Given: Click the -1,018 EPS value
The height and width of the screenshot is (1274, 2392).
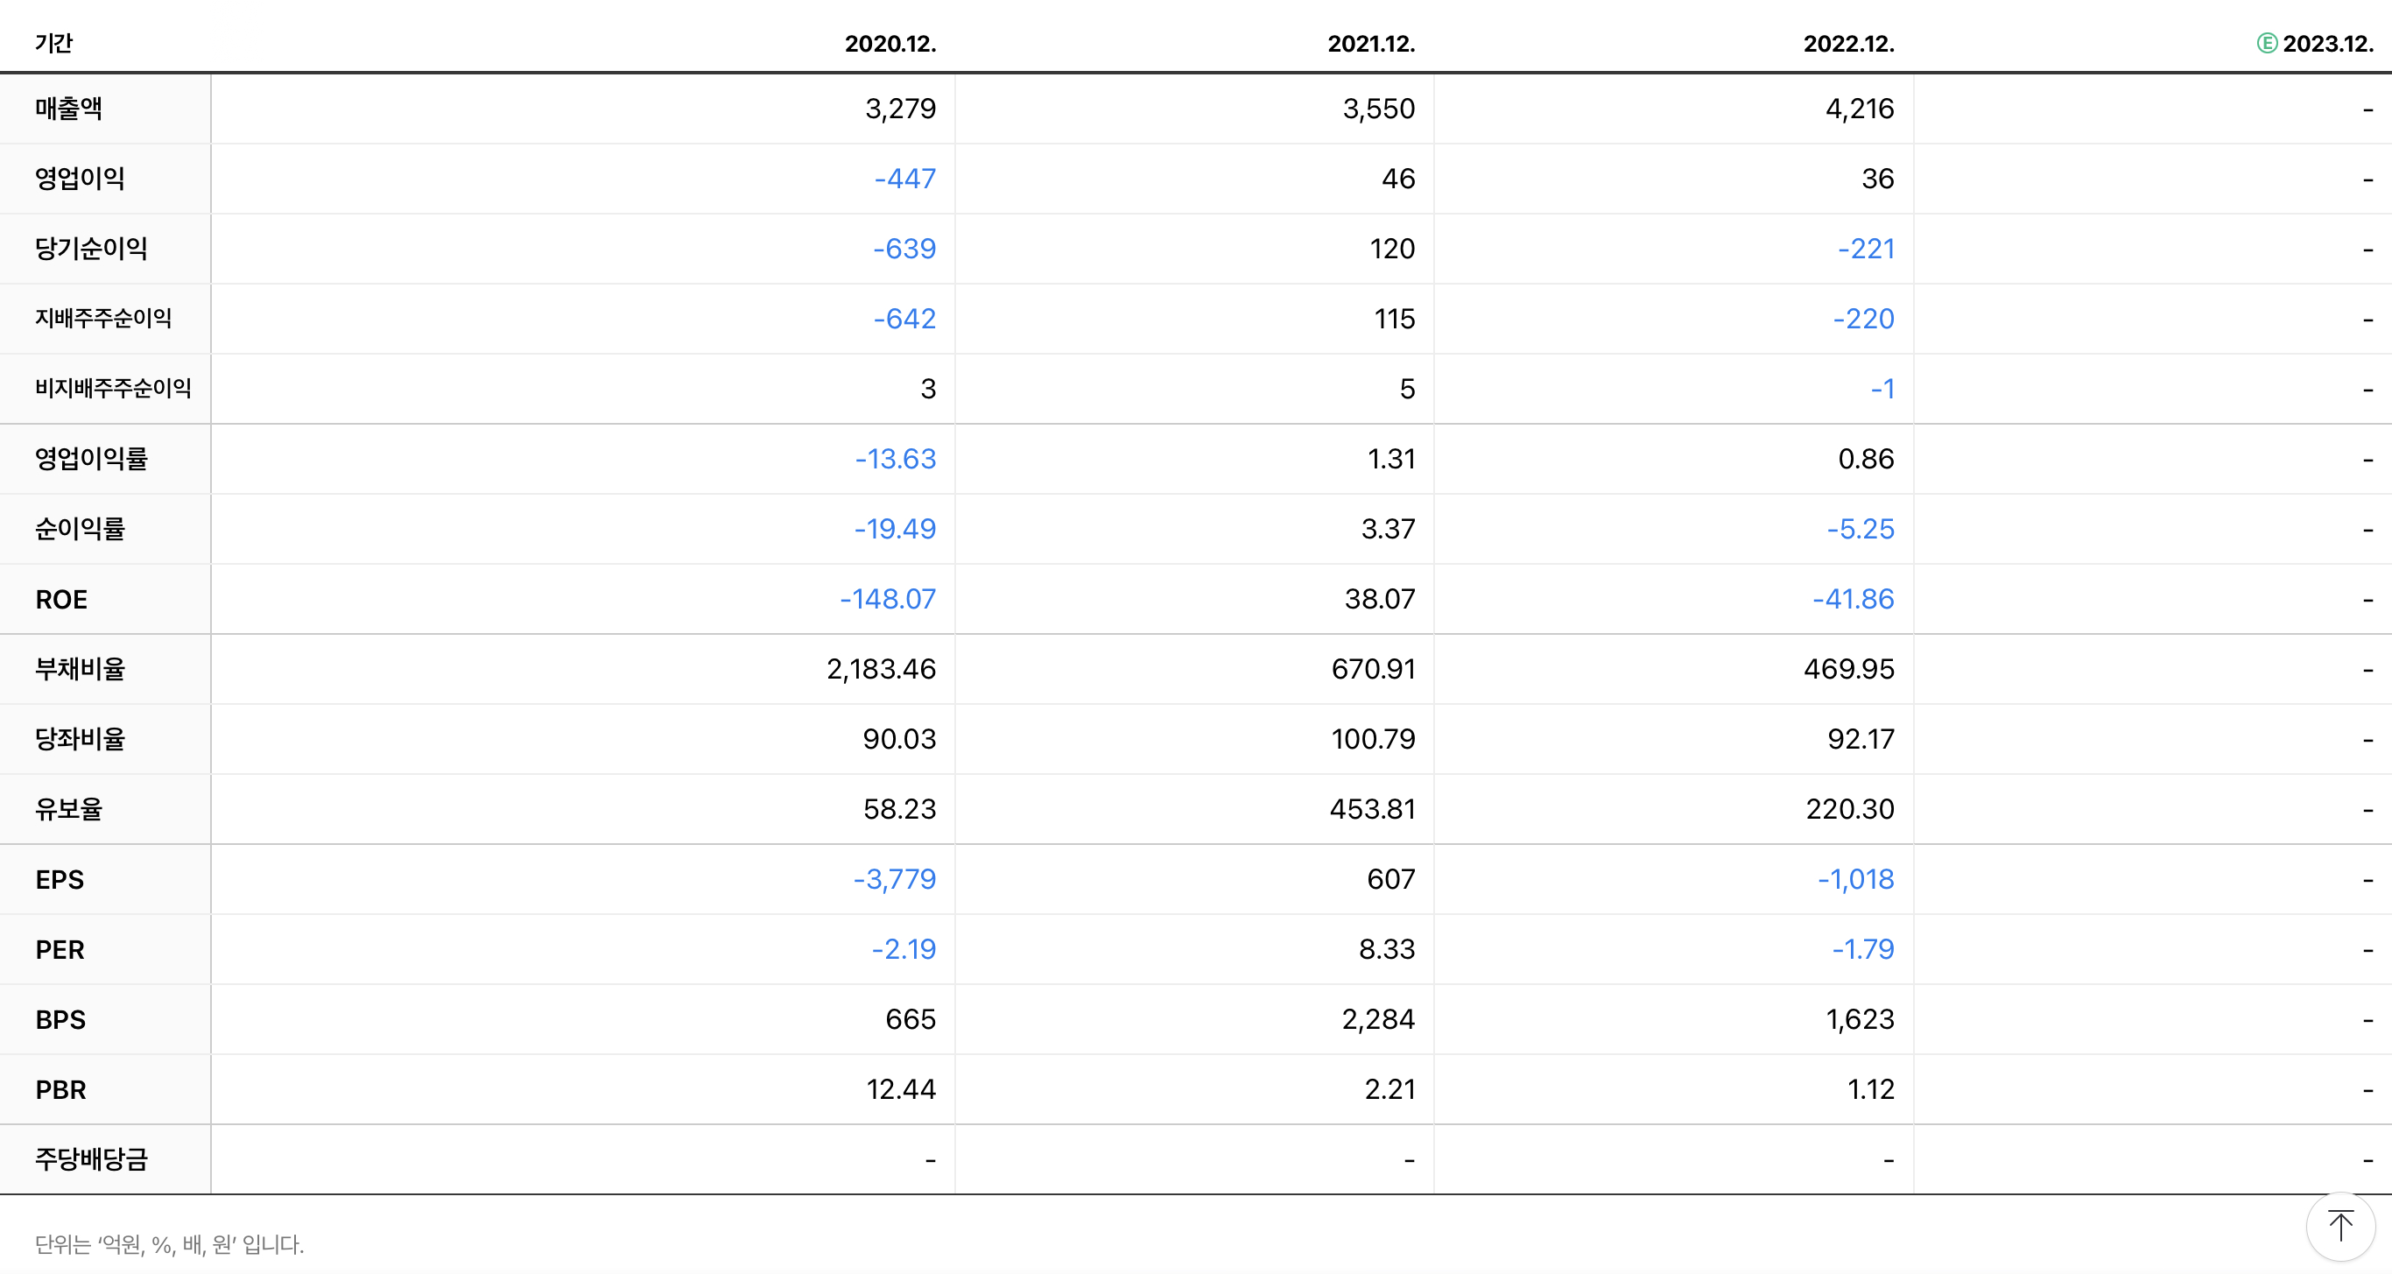Looking at the screenshot, I should pyautogui.click(x=1855, y=879).
